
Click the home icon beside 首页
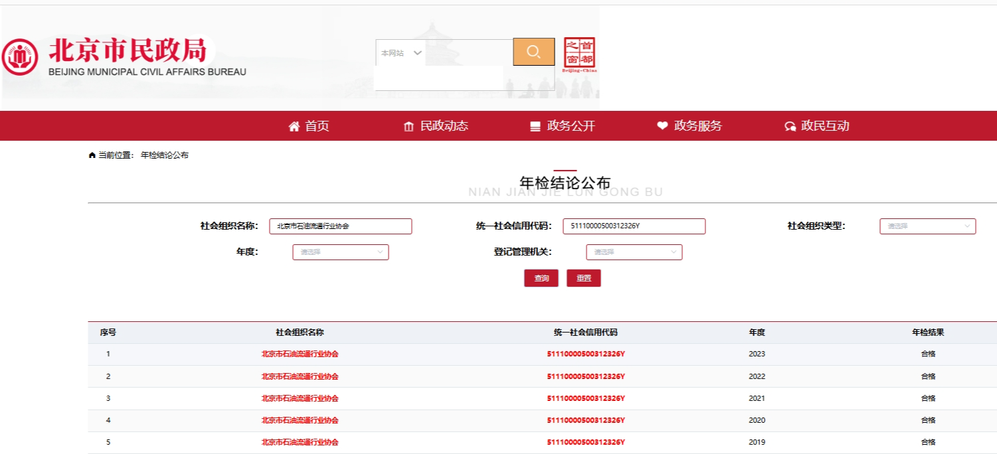point(294,126)
